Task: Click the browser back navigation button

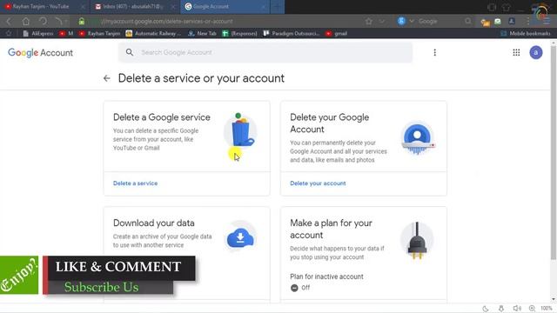Action: coord(9,21)
